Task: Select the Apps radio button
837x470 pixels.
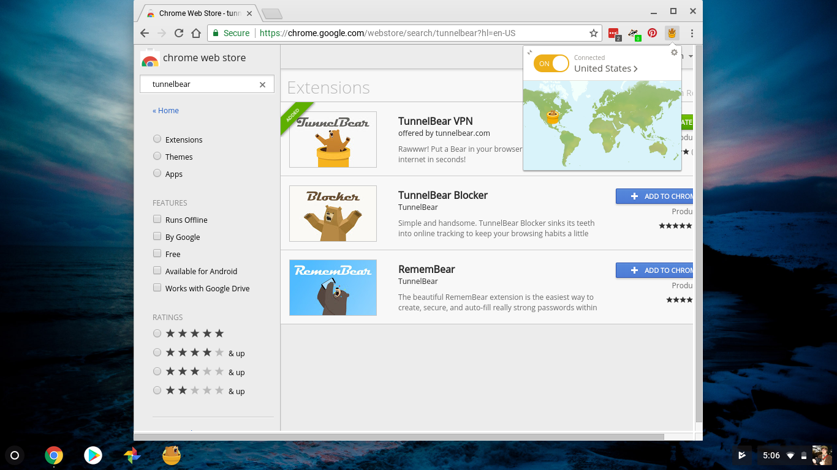Action: 157,173
